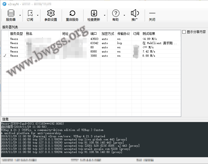Screen dimensions: 208x164
Task: Click the 推广 speaker icon
Action: point(135,15)
